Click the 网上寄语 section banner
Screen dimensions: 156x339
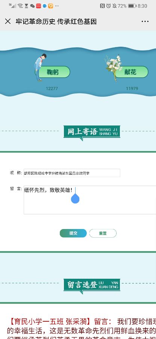tap(92, 132)
